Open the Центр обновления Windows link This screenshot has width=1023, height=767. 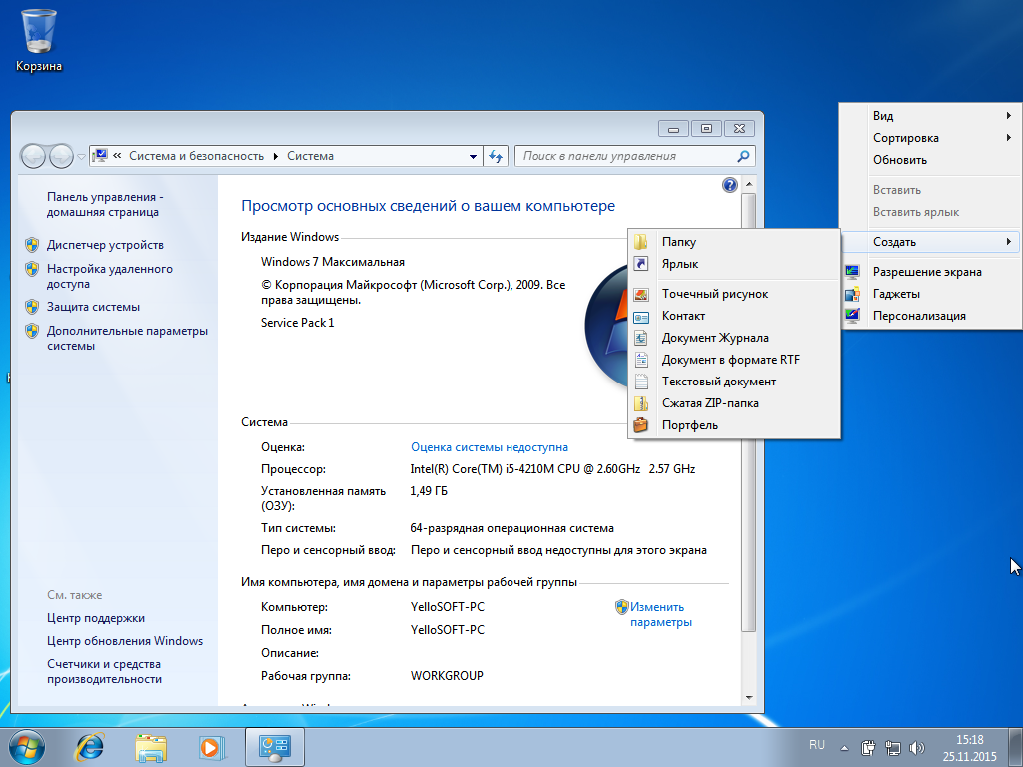[x=125, y=641]
